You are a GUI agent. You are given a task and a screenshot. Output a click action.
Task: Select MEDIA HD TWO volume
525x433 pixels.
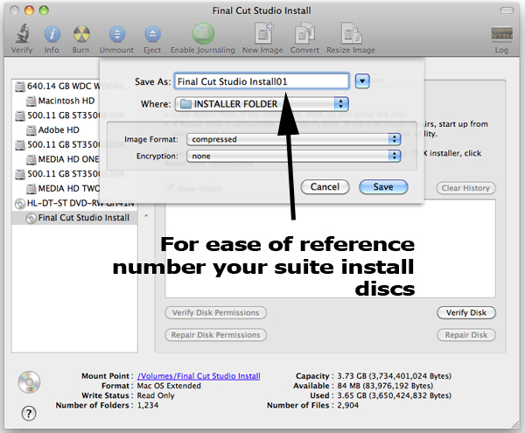(x=63, y=189)
